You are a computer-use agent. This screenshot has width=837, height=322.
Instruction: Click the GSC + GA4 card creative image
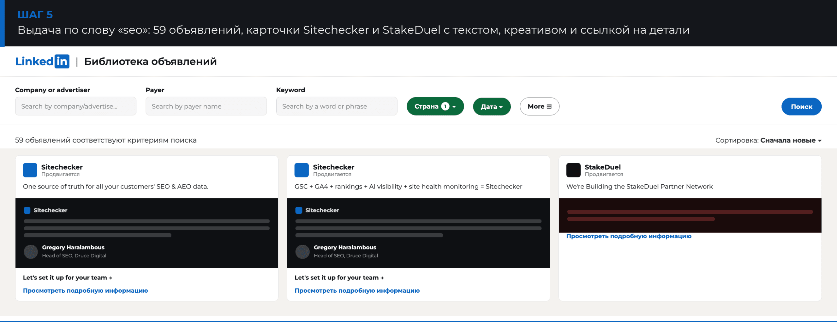pos(418,233)
